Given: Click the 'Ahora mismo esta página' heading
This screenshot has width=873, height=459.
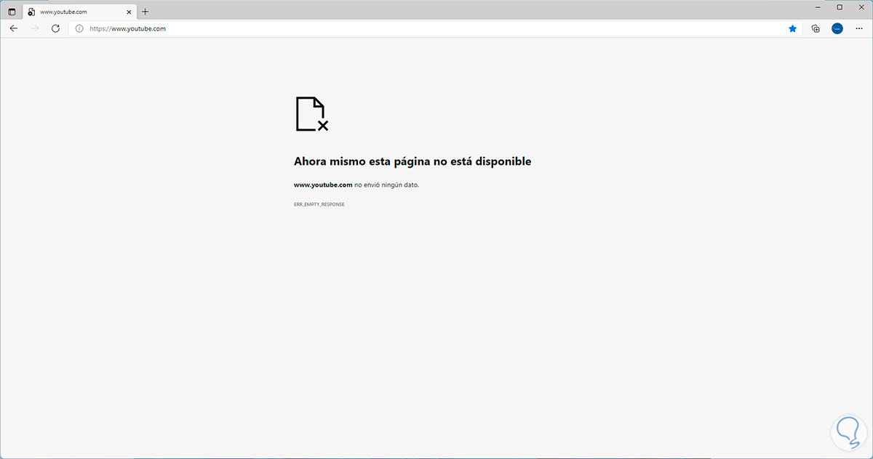Looking at the screenshot, I should pos(412,161).
